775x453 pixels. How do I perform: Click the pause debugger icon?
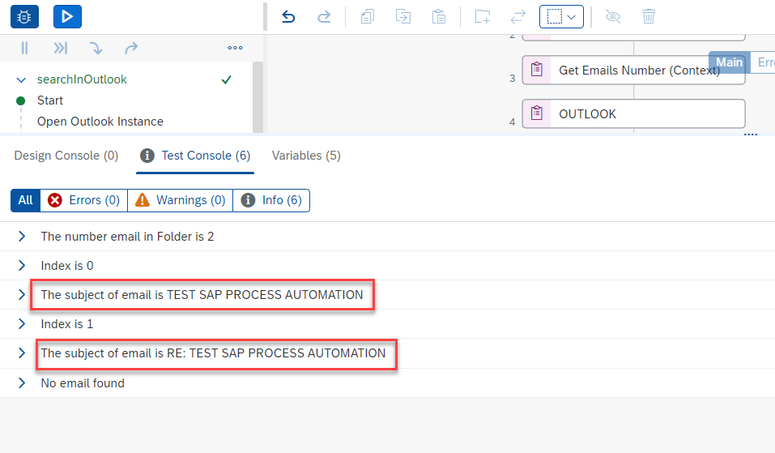25,49
